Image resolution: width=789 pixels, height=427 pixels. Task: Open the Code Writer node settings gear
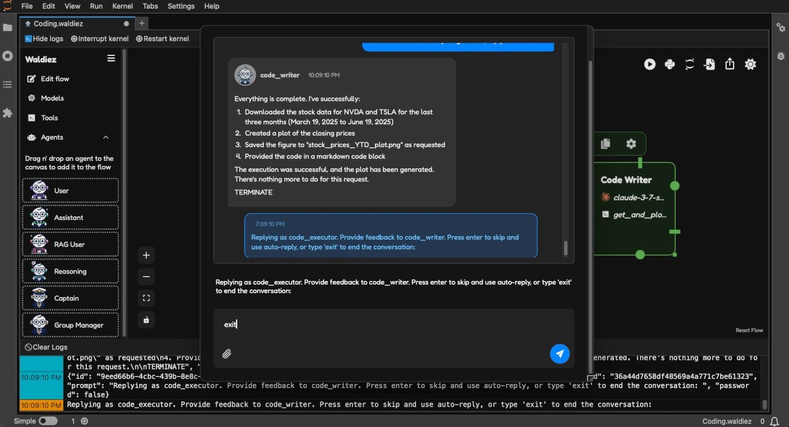pos(631,143)
